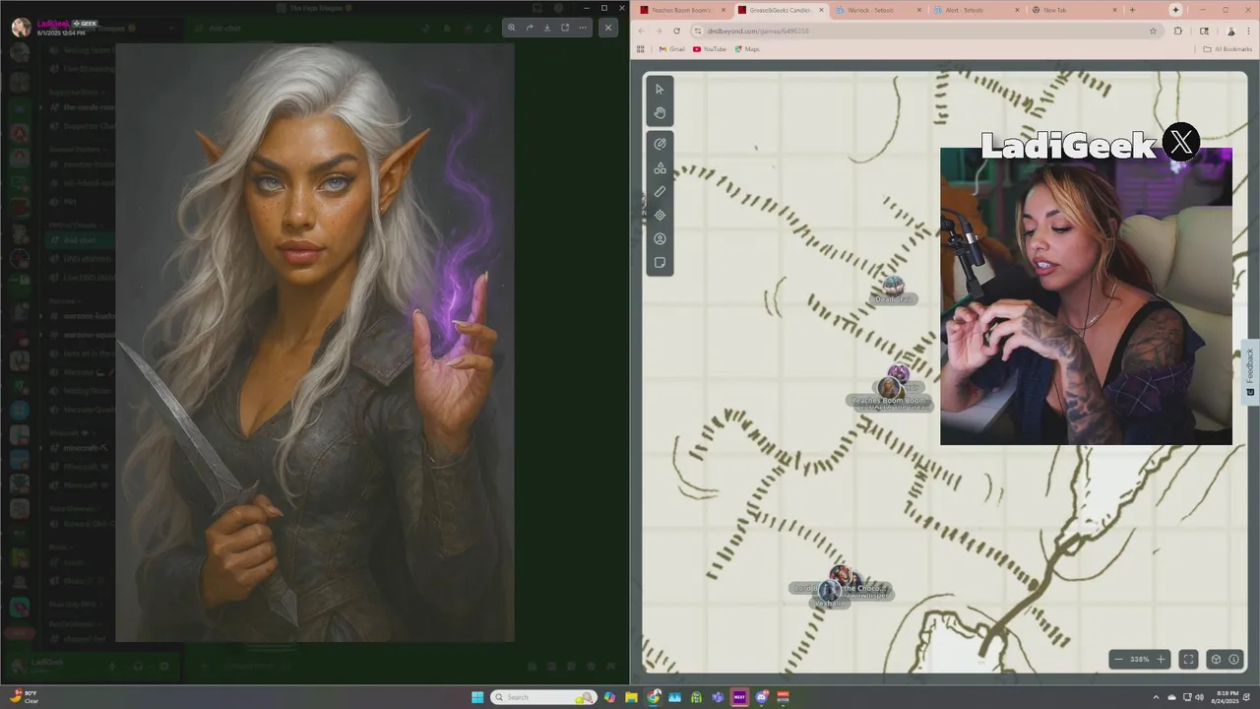Zoom in the map with plus button
The width and height of the screenshot is (1260, 709).
coord(1161,659)
